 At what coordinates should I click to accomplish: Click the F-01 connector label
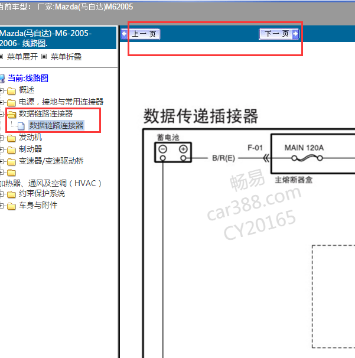click(x=255, y=148)
